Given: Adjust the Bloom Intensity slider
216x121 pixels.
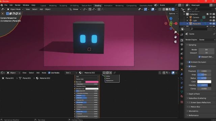Looking at the screenshot, I should tap(204, 85).
